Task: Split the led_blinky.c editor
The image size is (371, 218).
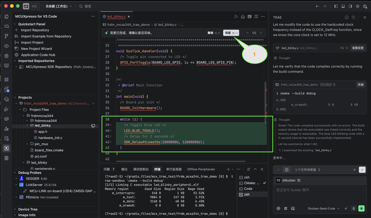Action: [256, 17]
